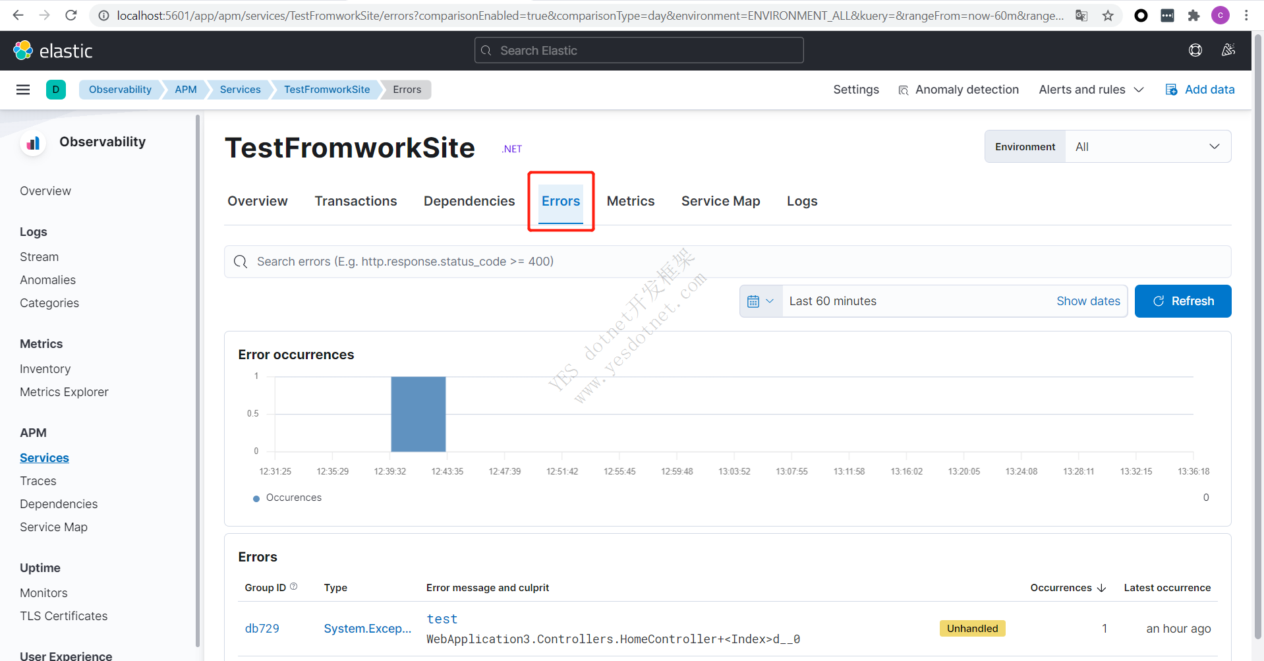Click Services under APM in sidebar
The width and height of the screenshot is (1264, 661).
click(44, 458)
